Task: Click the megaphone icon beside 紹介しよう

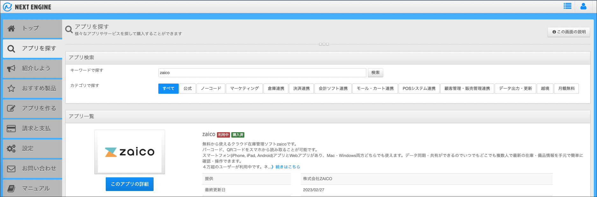Action: point(11,69)
